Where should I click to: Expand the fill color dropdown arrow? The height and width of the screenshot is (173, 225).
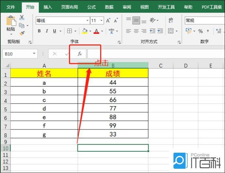point(90,31)
